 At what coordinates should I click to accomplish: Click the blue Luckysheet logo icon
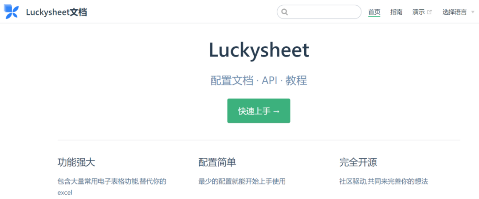[11, 12]
